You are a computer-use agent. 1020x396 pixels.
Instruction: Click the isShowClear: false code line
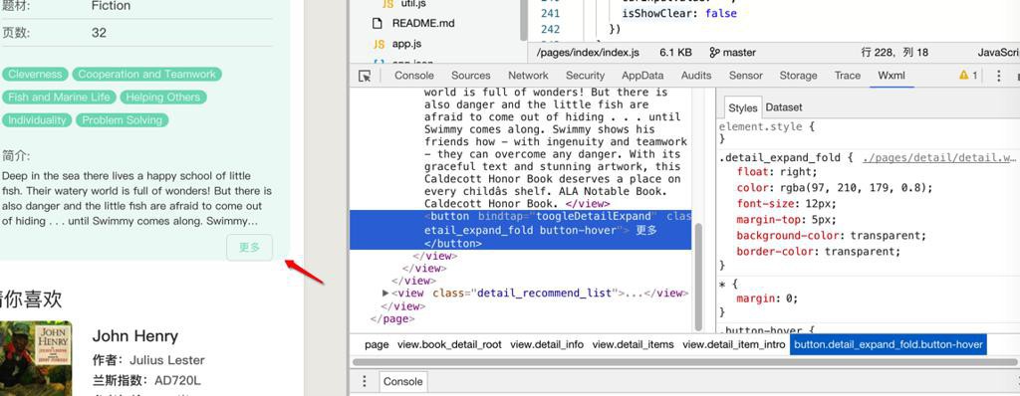click(679, 13)
